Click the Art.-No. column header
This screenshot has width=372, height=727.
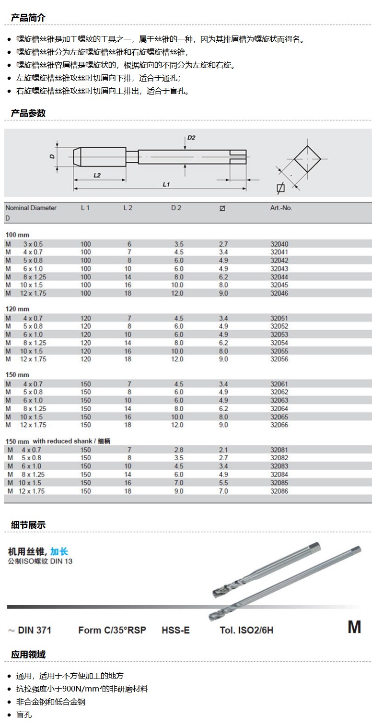pyautogui.click(x=281, y=208)
